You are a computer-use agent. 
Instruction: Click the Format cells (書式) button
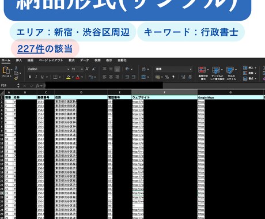249,78
